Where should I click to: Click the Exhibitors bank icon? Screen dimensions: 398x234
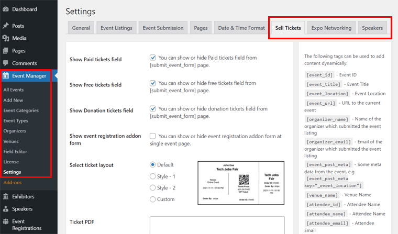coord(6,197)
